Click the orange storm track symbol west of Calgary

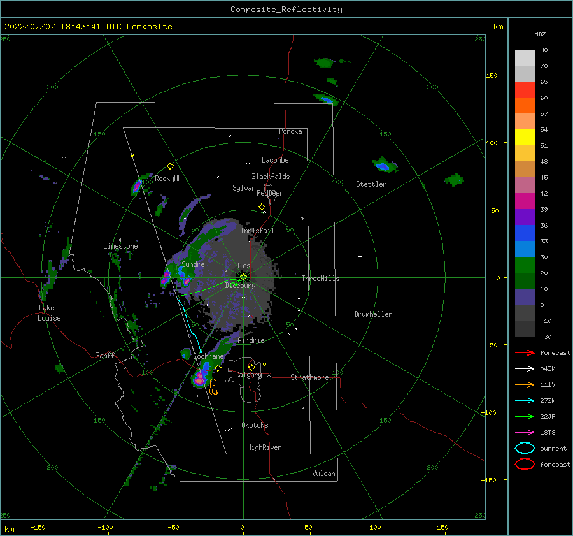(214, 388)
